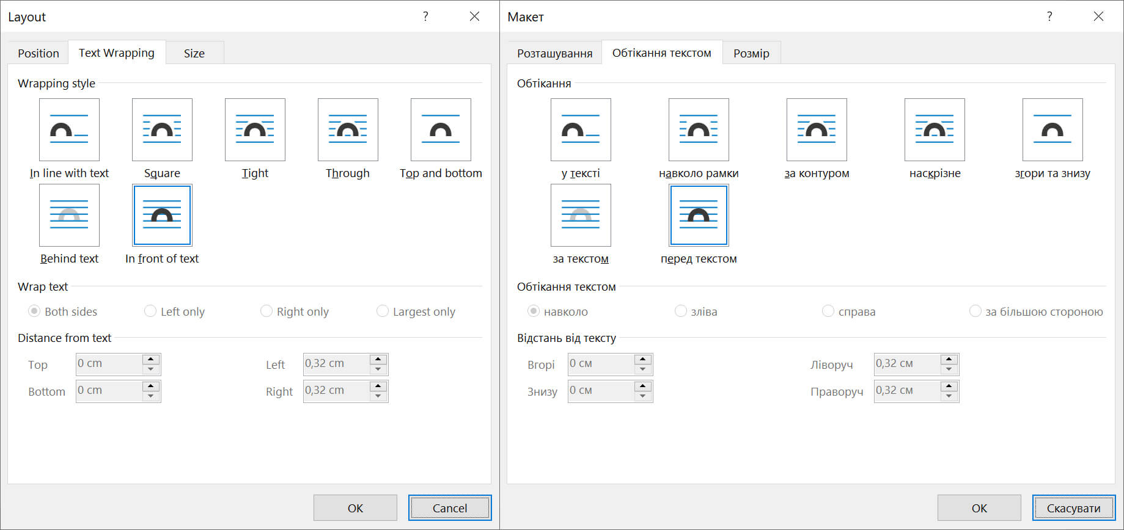Increase the 'Ліворуч' distance spinner value
Image resolution: width=1124 pixels, height=530 pixels.
(x=949, y=359)
